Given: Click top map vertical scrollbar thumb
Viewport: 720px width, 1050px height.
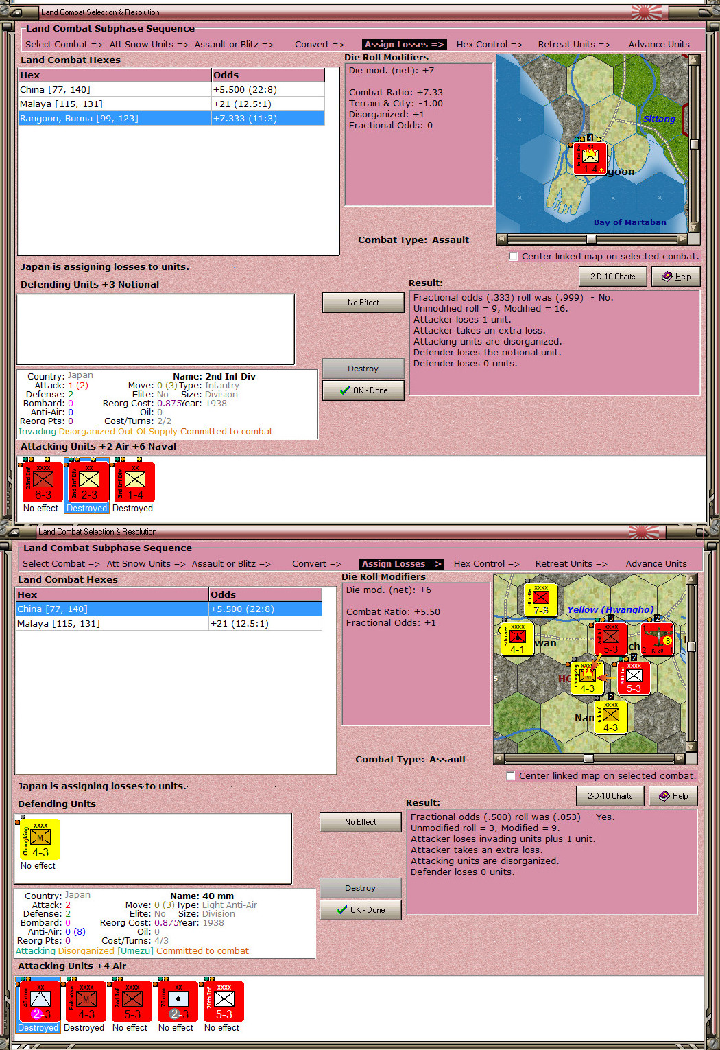Looking at the screenshot, I should point(694,144).
